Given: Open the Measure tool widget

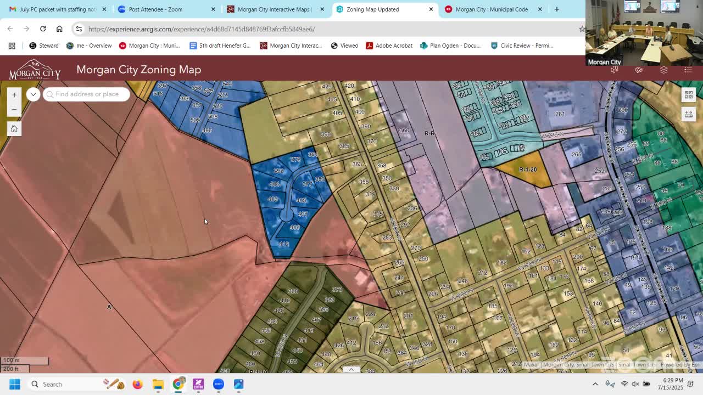Looking at the screenshot, I should click(688, 114).
